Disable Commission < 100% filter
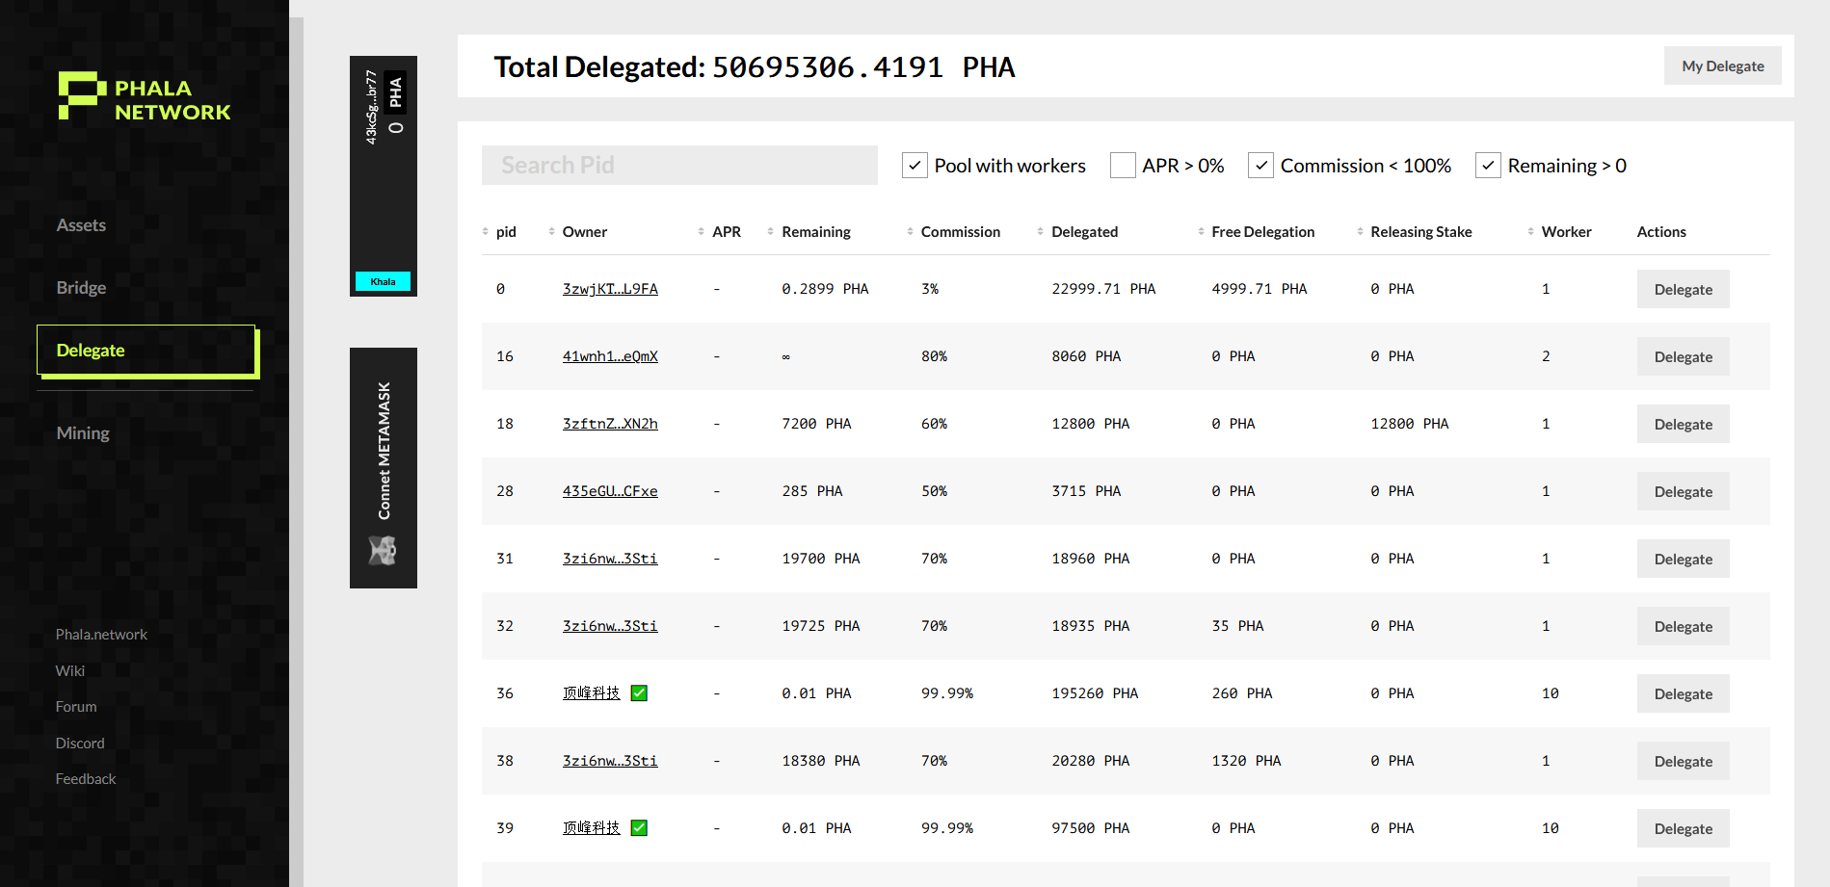Viewport: 1830px width, 887px height. click(x=1260, y=166)
